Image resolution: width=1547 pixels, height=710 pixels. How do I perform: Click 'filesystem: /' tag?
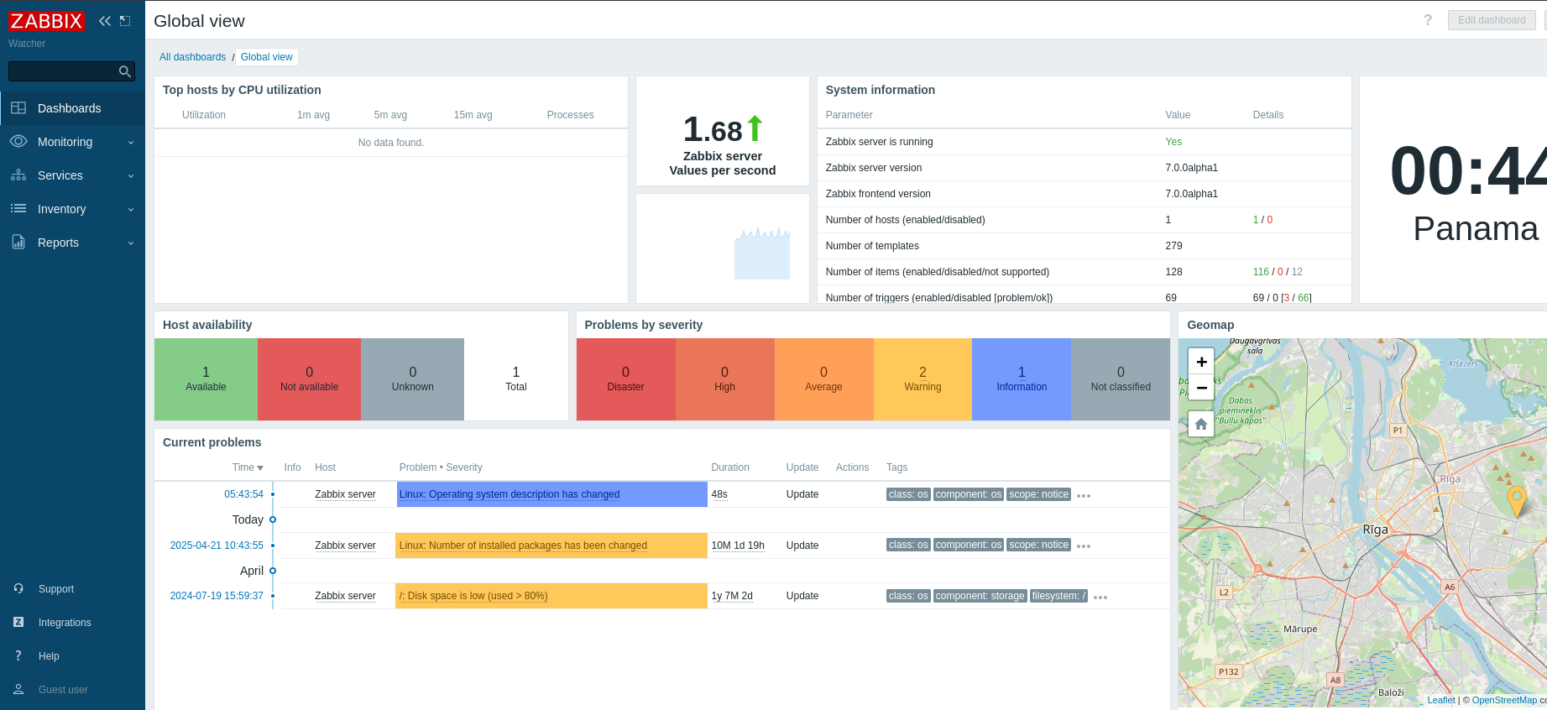(x=1058, y=596)
